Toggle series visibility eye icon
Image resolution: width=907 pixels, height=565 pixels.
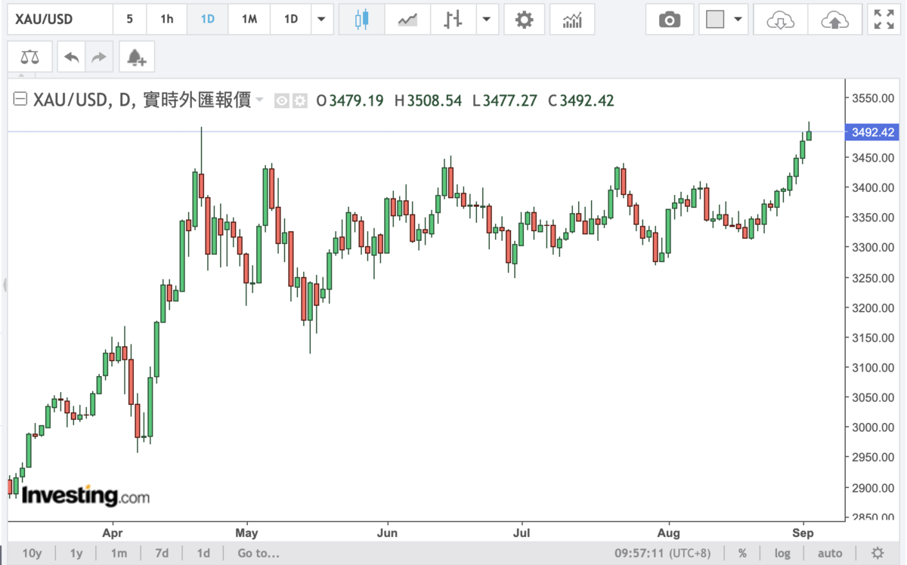point(281,100)
